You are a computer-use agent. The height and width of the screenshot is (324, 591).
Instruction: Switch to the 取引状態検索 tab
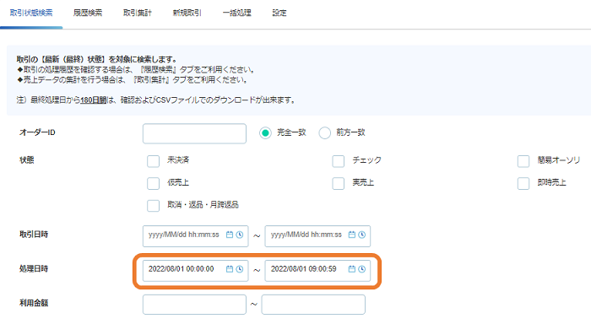(31, 13)
